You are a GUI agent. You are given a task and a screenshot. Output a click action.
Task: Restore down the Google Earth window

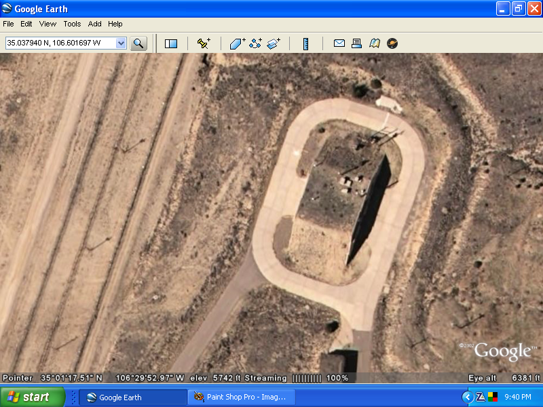519,9
